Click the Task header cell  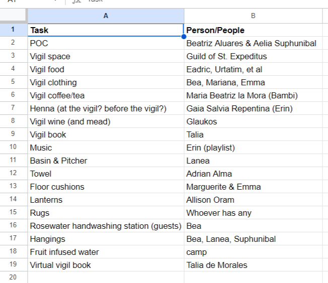pos(106,30)
